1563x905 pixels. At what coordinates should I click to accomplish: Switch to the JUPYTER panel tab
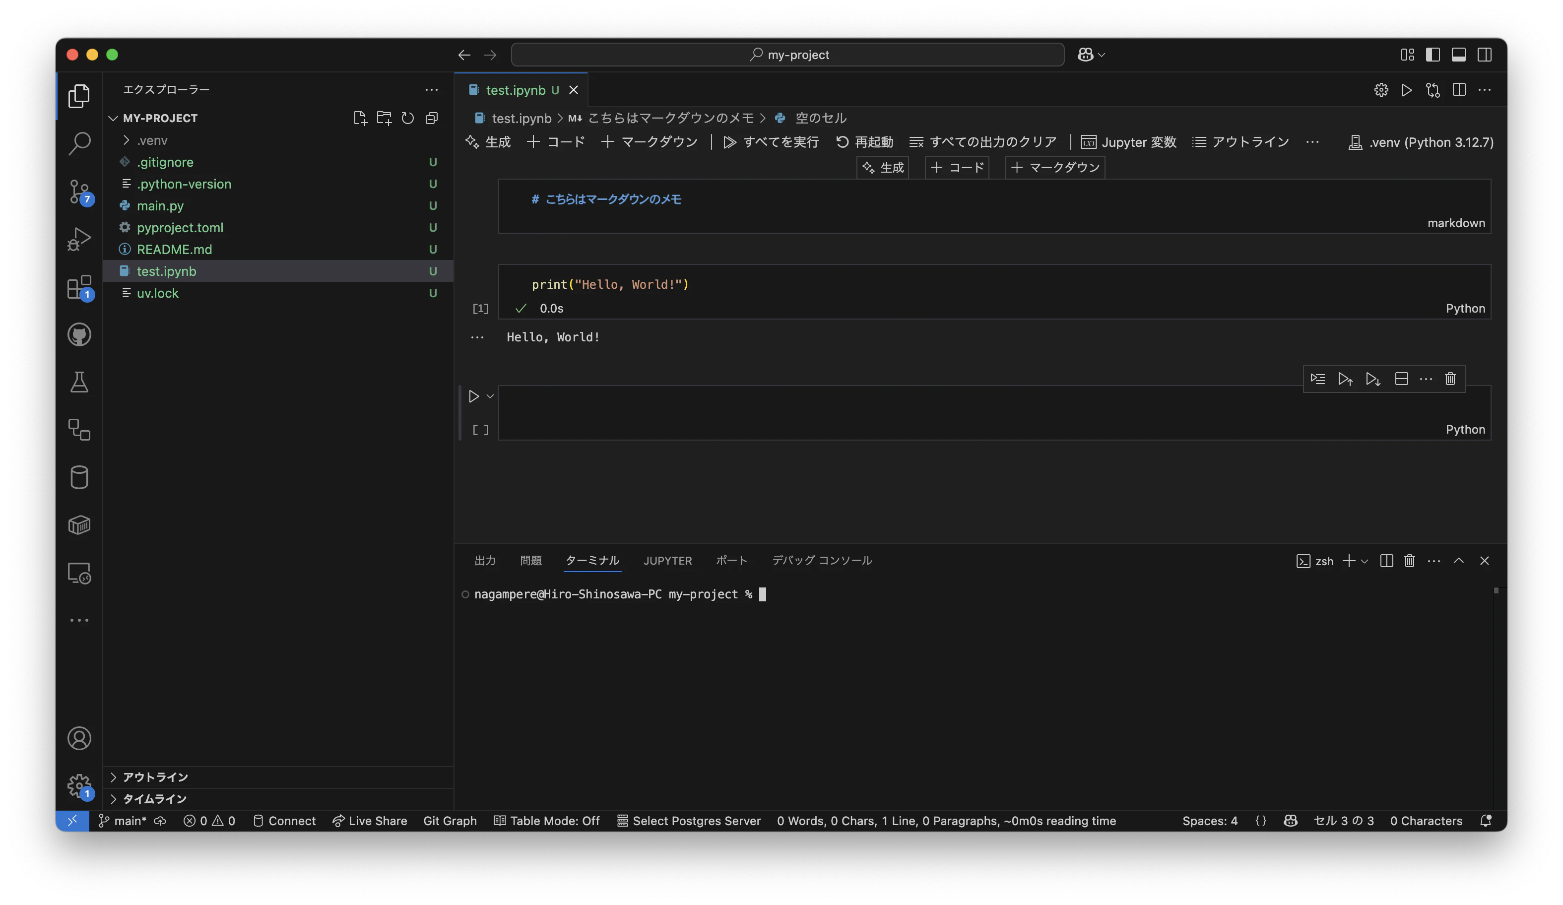click(667, 561)
